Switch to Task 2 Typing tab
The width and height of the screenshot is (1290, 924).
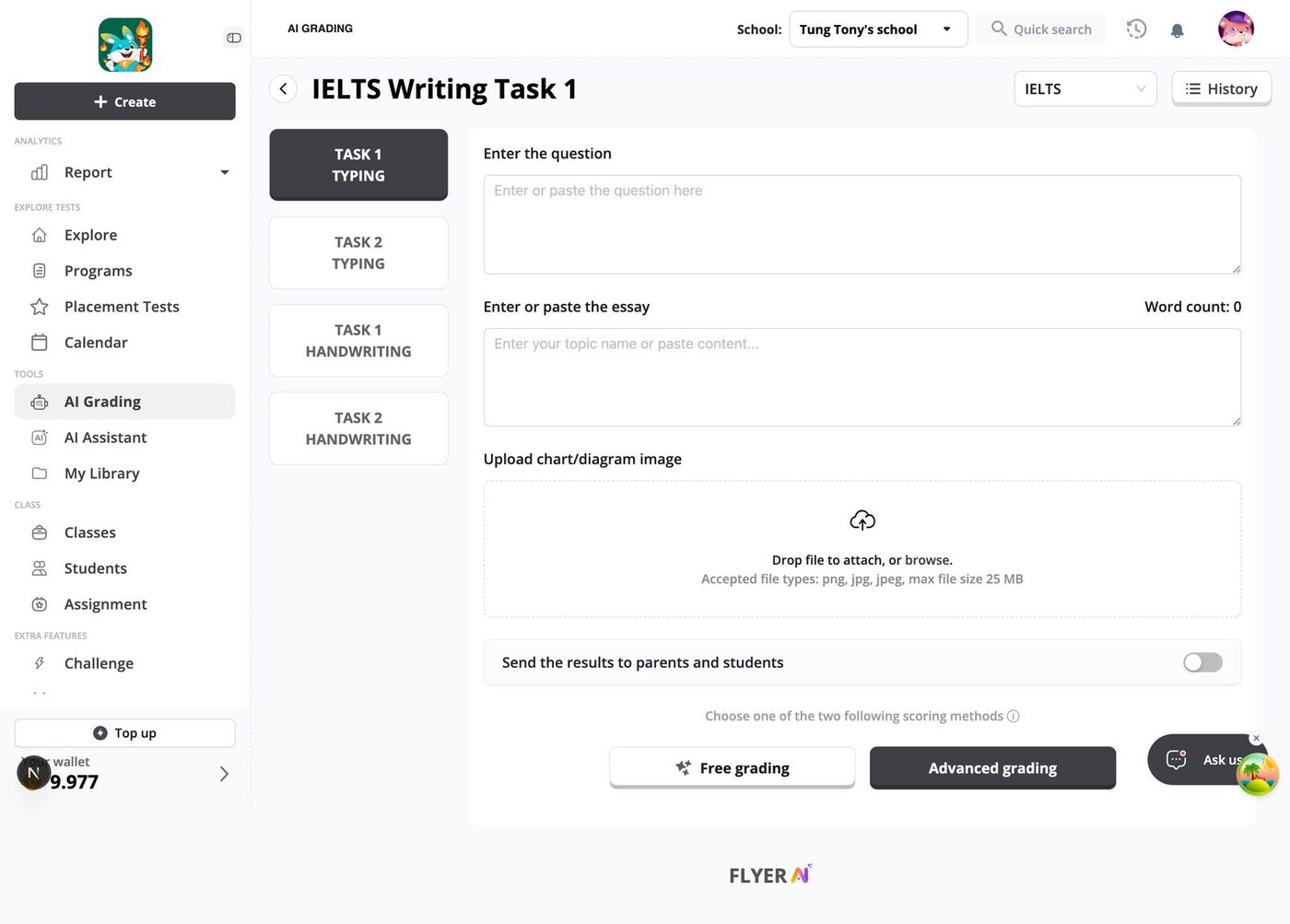[x=358, y=252]
